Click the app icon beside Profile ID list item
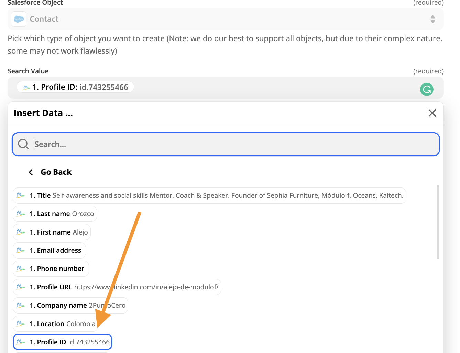This screenshot has width=460, height=353. [21, 342]
